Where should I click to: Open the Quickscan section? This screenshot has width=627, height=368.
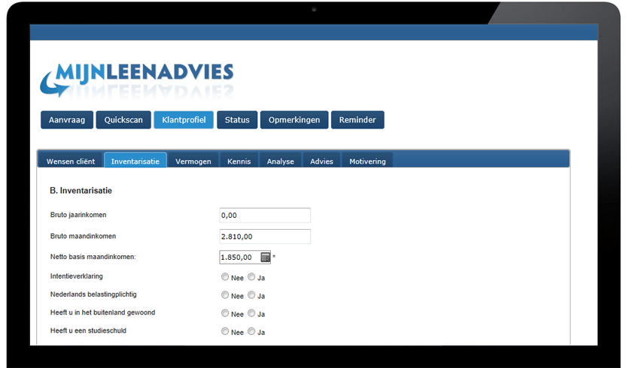coord(123,120)
